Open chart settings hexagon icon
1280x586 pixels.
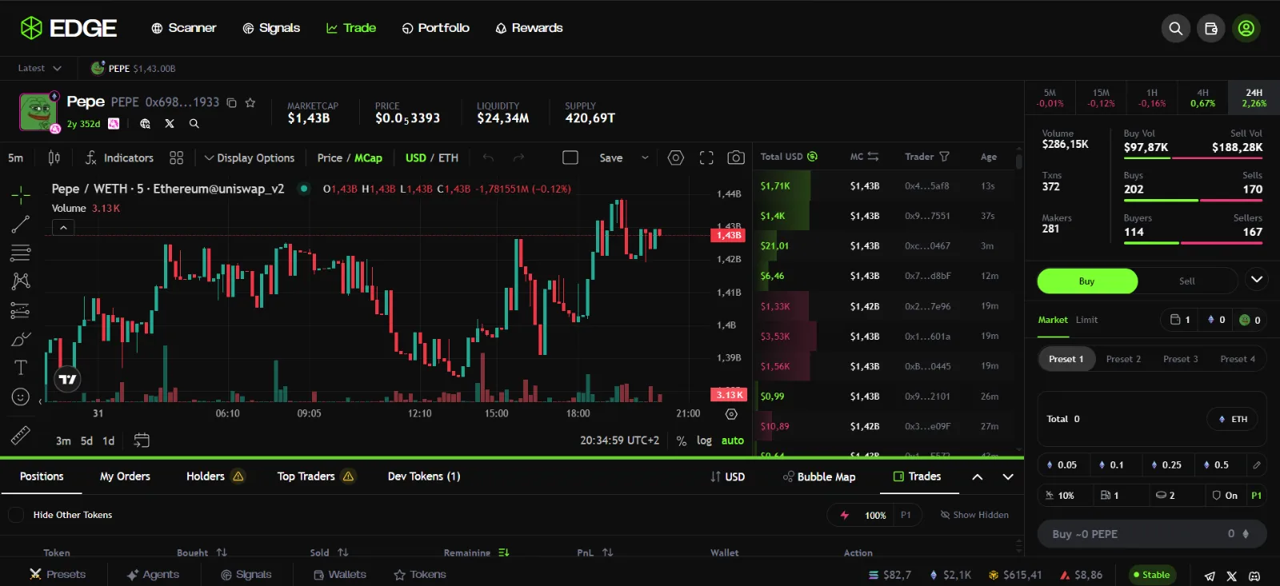[x=676, y=158]
